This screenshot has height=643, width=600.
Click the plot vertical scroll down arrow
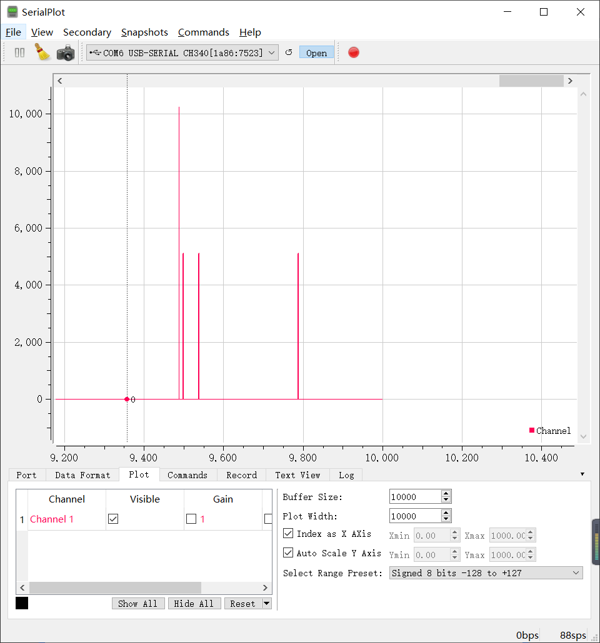click(584, 437)
